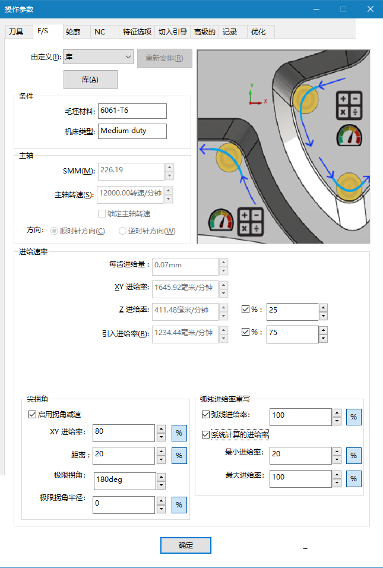Increase 极限拐角 with up arrow
The image size is (383, 568).
click(x=161, y=478)
